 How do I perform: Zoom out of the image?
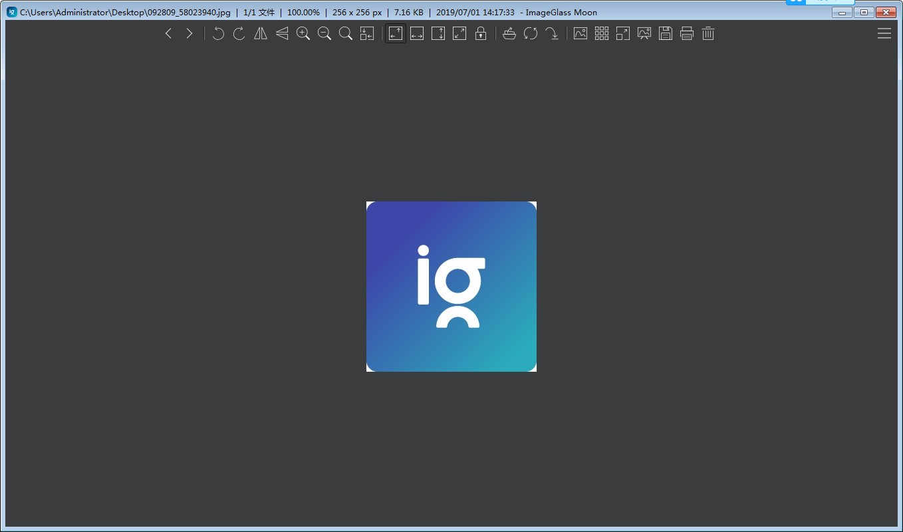tap(324, 33)
